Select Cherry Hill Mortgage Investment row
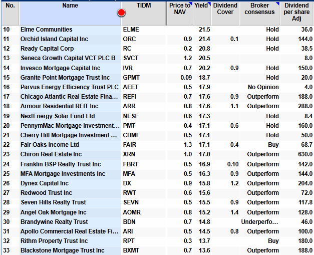Image resolution: width=314 pixels, height=255 pixels. (69, 135)
